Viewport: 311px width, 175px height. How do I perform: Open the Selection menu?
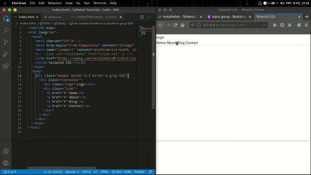click(x=55, y=3)
